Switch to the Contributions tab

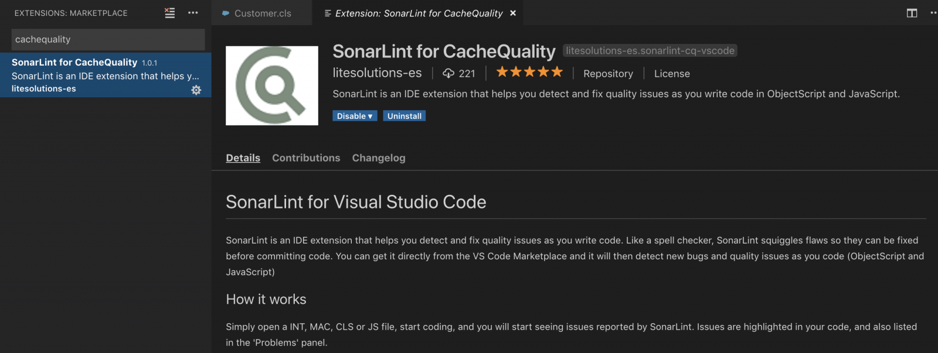(306, 158)
